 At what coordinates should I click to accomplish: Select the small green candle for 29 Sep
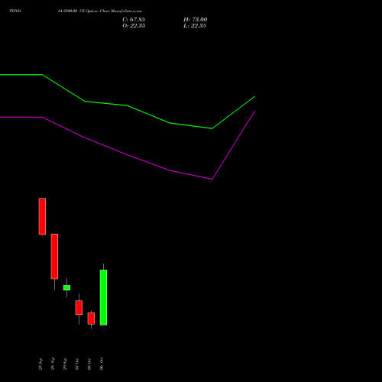click(66, 287)
